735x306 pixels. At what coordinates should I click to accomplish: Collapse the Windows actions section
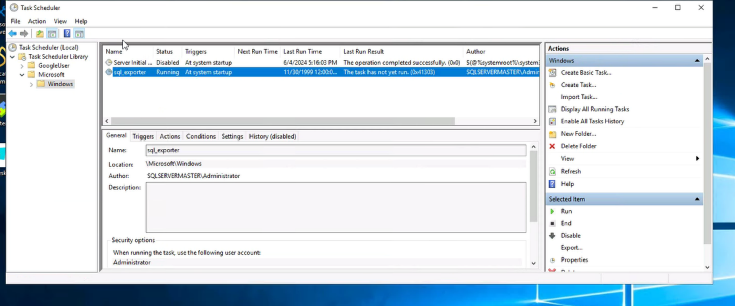pyautogui.click(x=697, y=61)
